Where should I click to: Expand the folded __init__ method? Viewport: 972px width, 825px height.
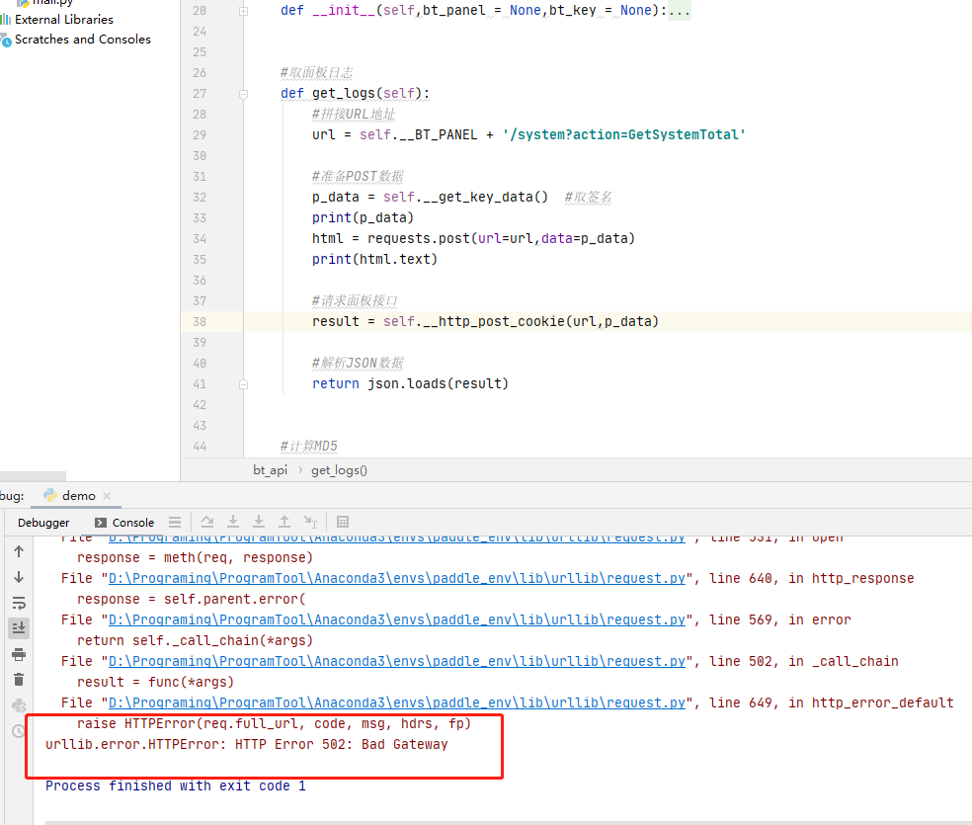[x=243, y=11]
